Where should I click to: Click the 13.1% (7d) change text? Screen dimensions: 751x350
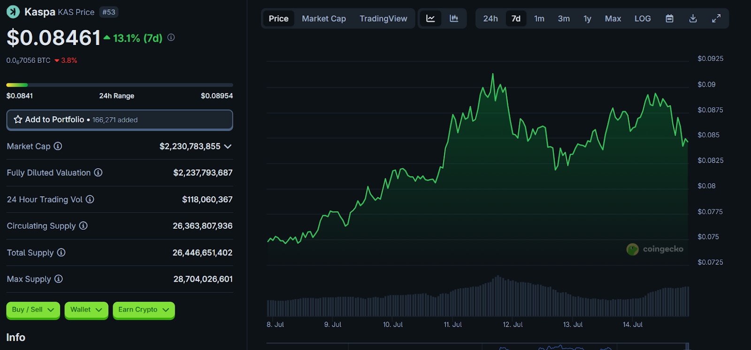point(138,38)
